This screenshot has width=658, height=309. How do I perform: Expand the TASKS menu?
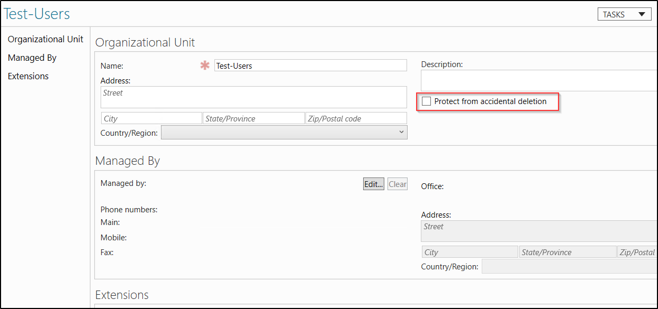[624, 14]
